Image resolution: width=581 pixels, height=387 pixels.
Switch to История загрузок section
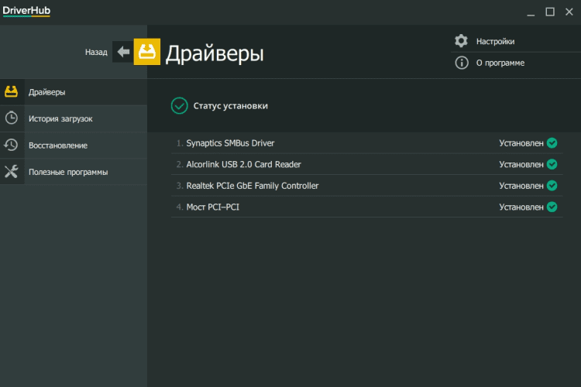pyautogui.click(x=60, y=118)
